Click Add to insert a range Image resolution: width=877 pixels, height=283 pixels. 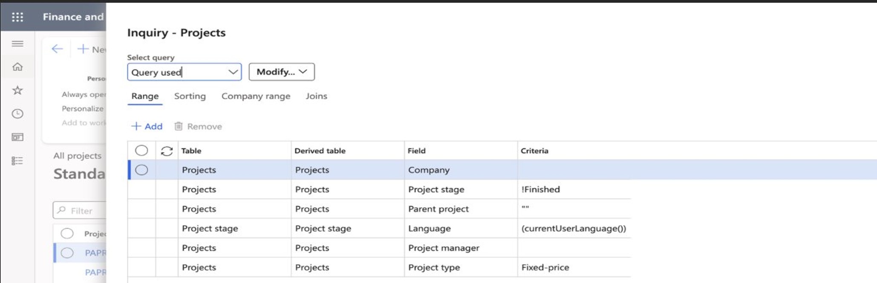147,126
